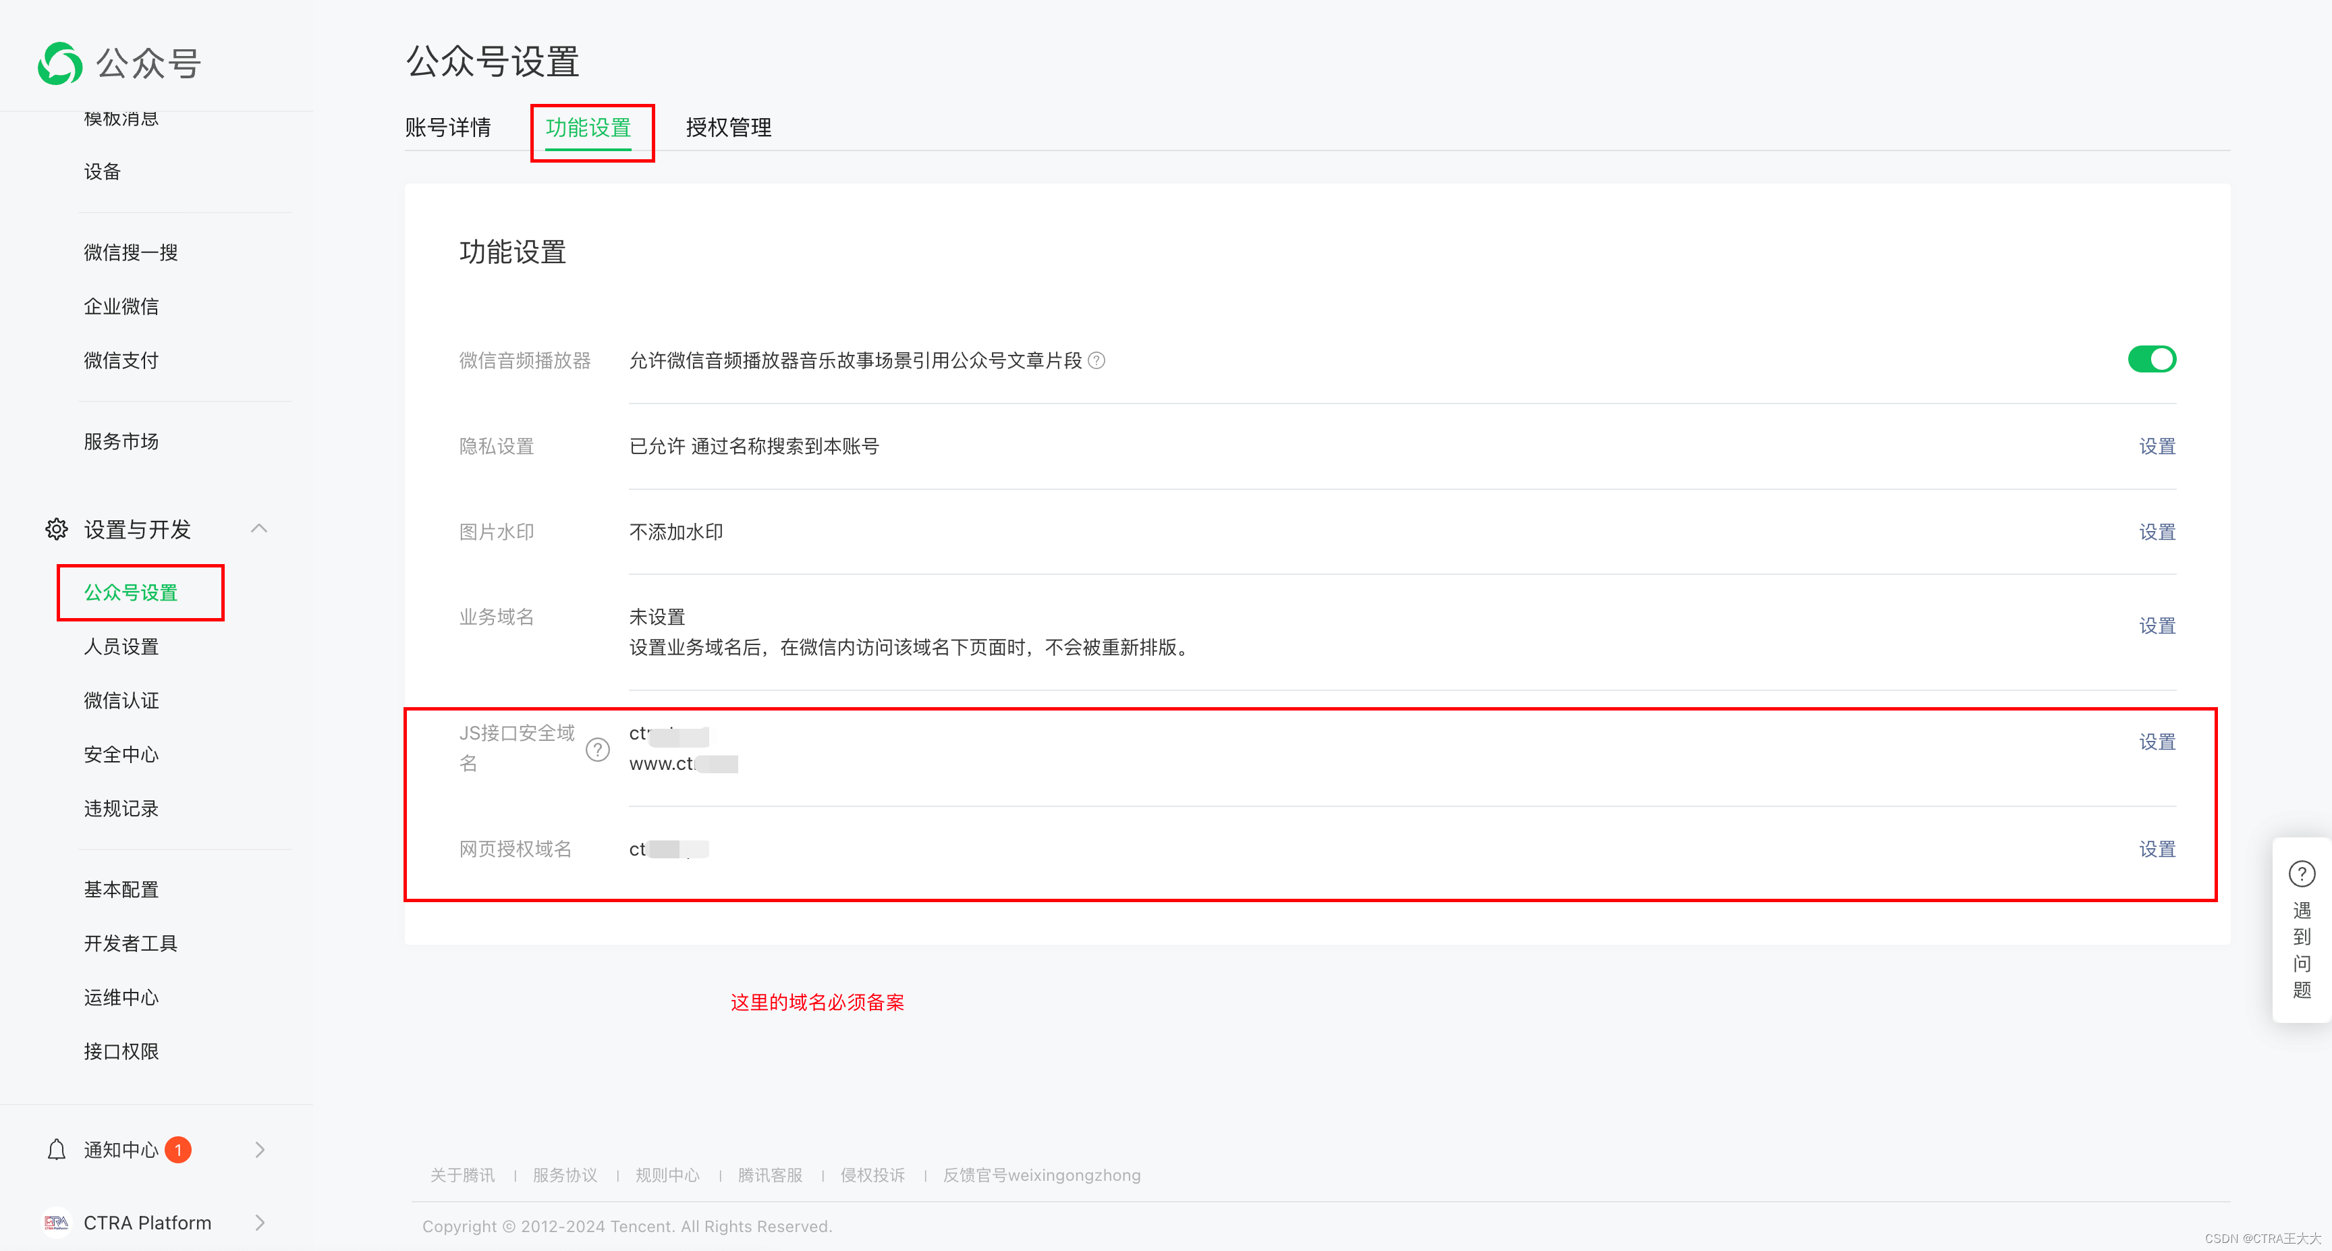2332x1251 pixels.
Task: Select the 功能设置 tab
Action: coord(588,128)
